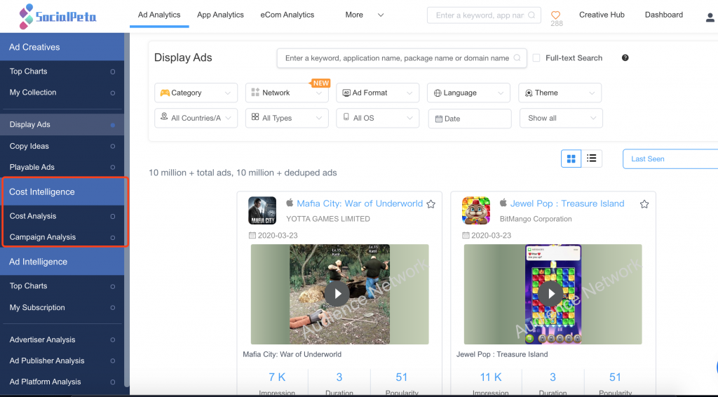Open the Network dropdown

pos(287,93)
